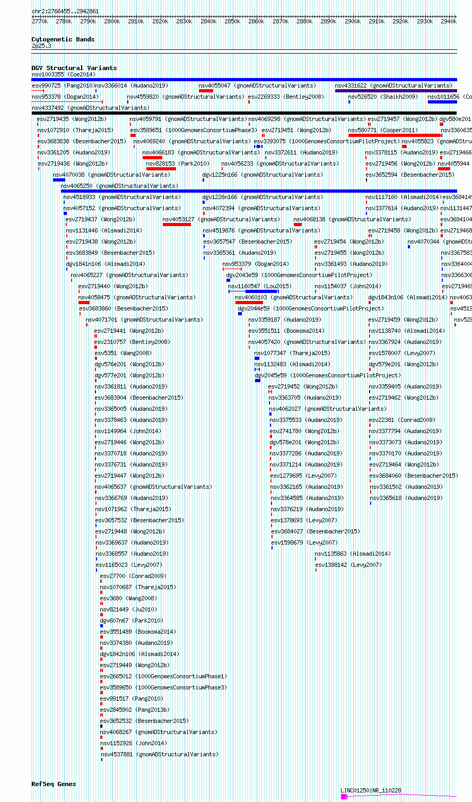This screenshot has height=802, width=472.
Task: Click the red bar under nsv828153 (Park2010)
Action: pos(161,169)
